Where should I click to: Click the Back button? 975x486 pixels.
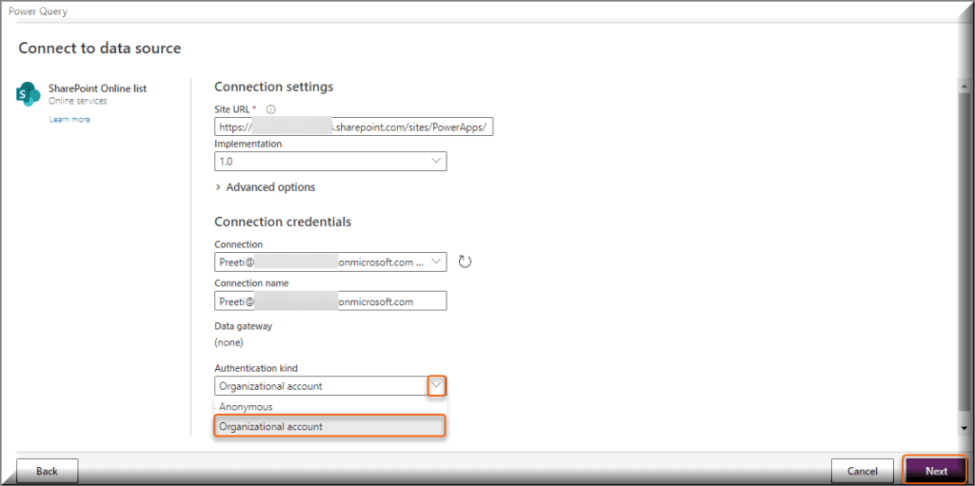click(x=47, y=471)
